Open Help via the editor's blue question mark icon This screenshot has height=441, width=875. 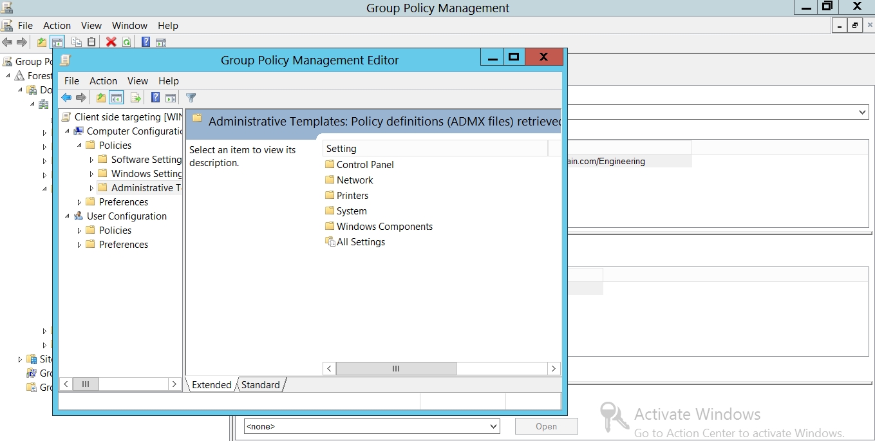155,98
